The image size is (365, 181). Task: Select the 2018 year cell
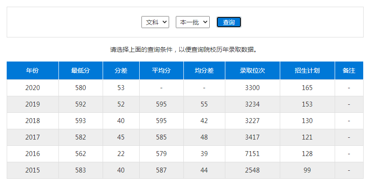click(x=33, y=121)
